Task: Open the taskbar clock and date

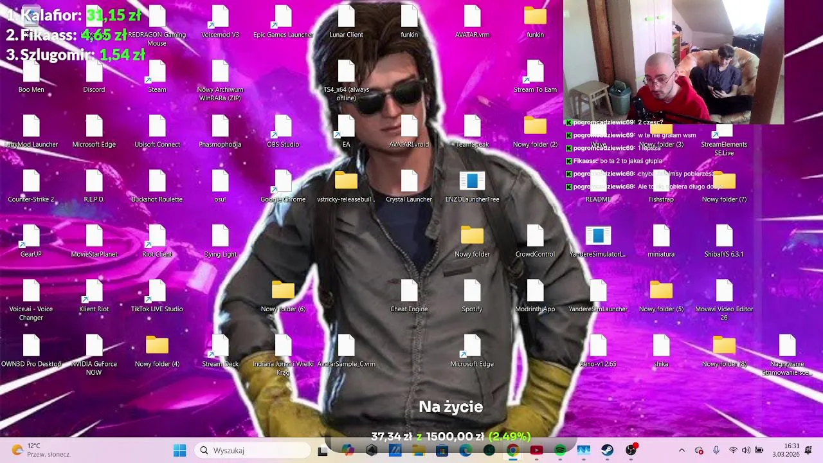Action: [786, 450]
